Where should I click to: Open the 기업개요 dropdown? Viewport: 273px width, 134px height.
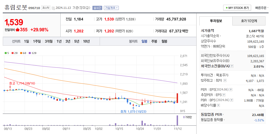pos(111,8)
